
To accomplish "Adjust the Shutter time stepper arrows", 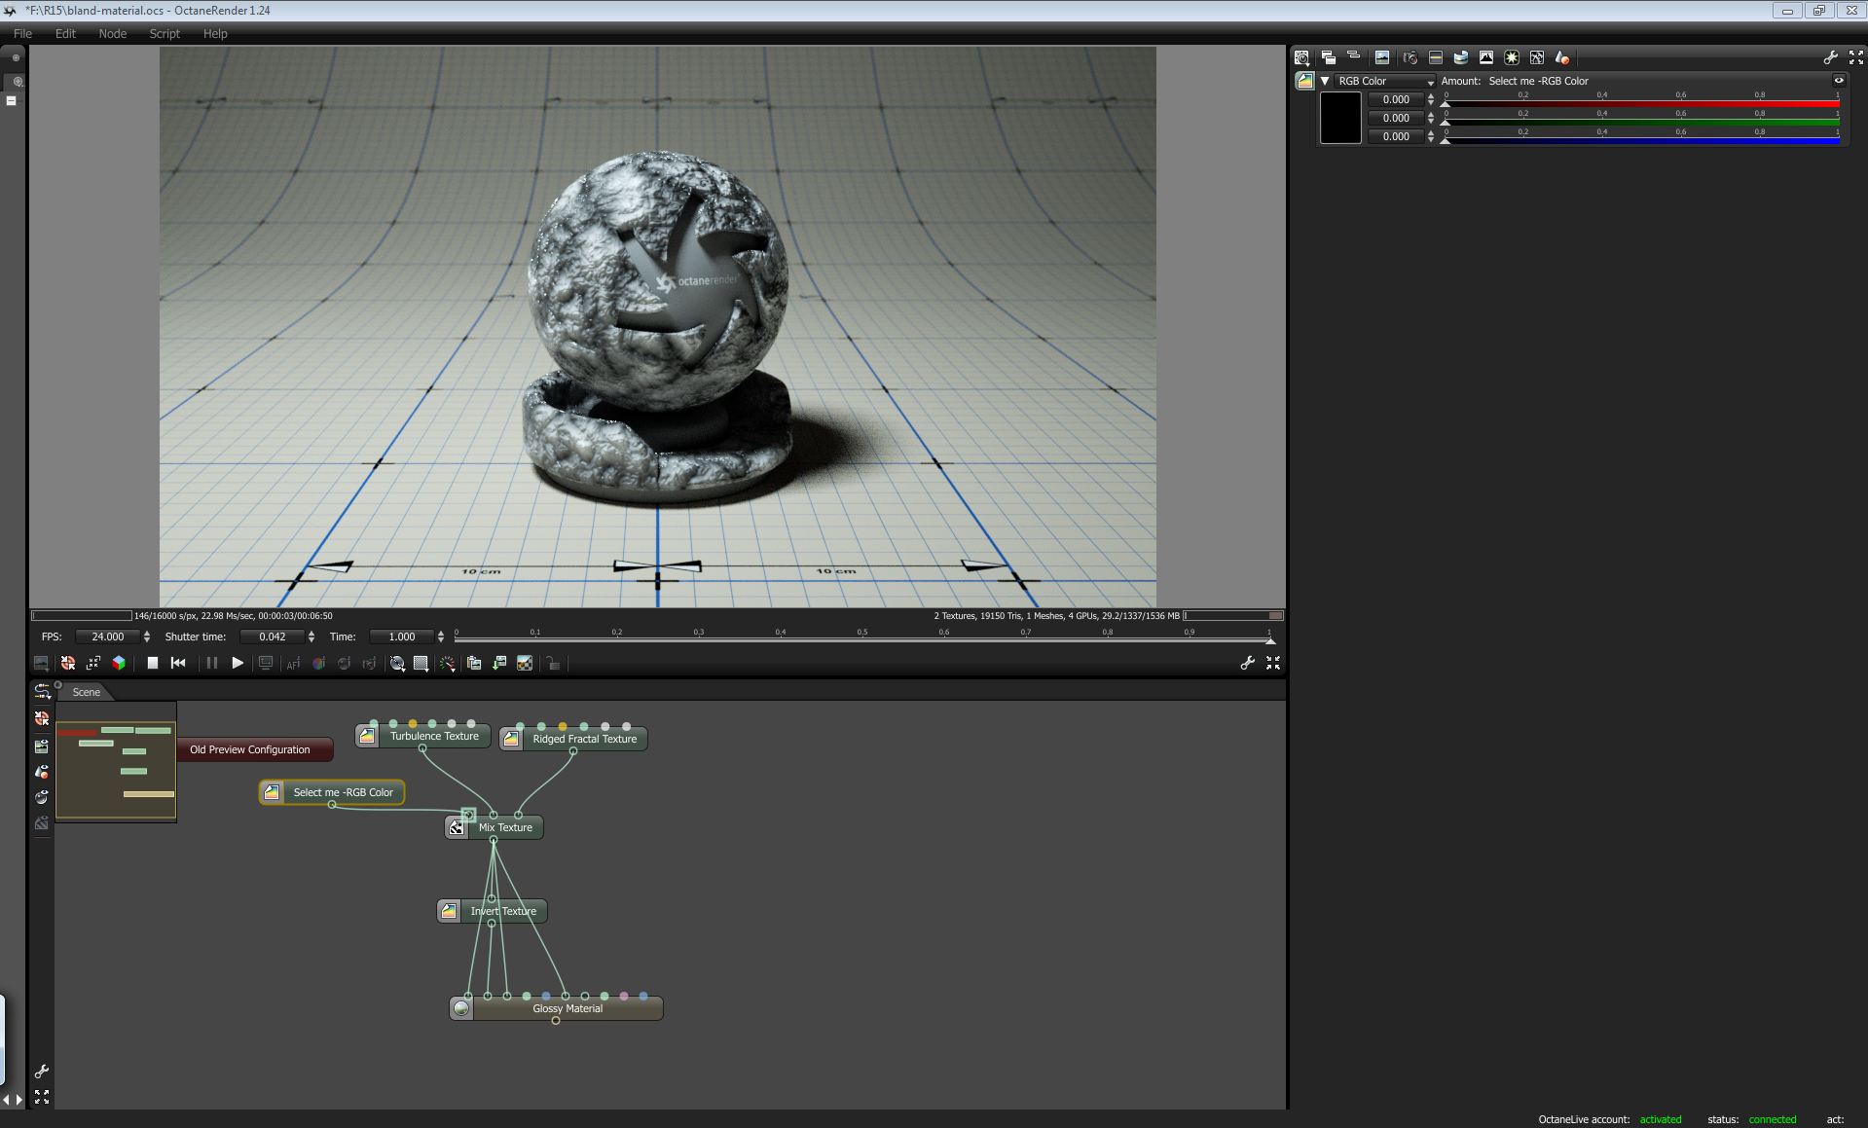I will [311, 637].
